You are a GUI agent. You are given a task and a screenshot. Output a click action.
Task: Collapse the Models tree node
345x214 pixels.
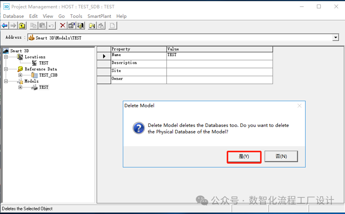click(6, 81)
